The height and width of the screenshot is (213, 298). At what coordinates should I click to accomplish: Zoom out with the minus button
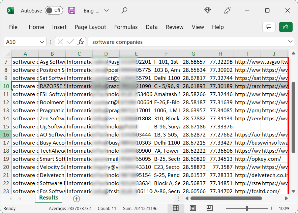coord(222,208)
